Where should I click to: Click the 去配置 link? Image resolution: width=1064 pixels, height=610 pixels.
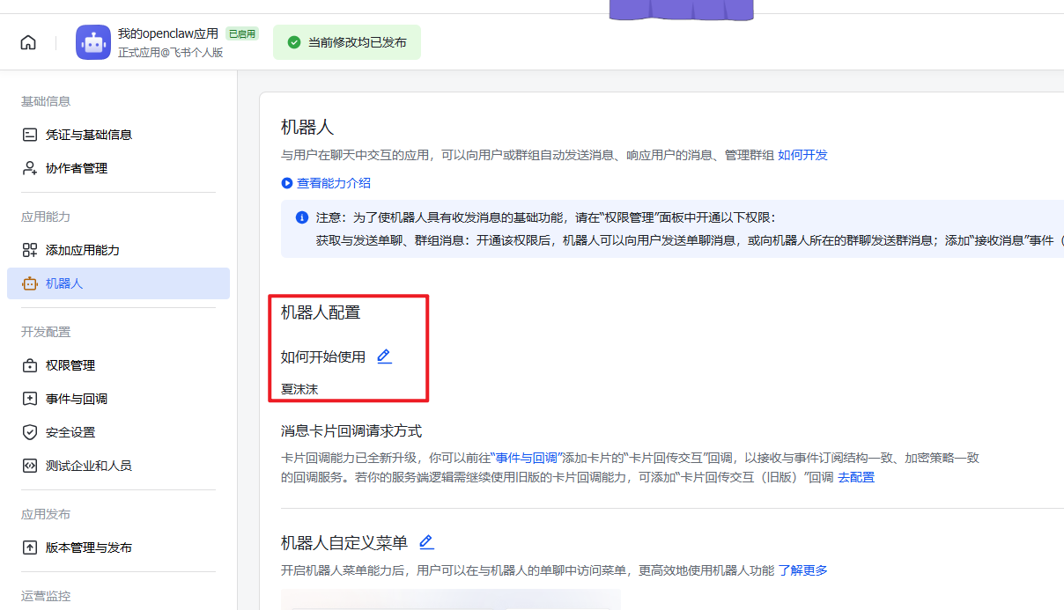coord(856,477)
